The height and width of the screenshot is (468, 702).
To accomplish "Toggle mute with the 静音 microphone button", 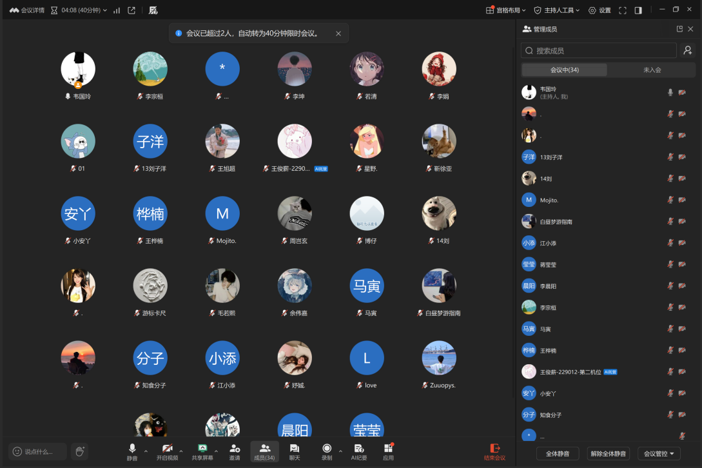I will point(132,449).
